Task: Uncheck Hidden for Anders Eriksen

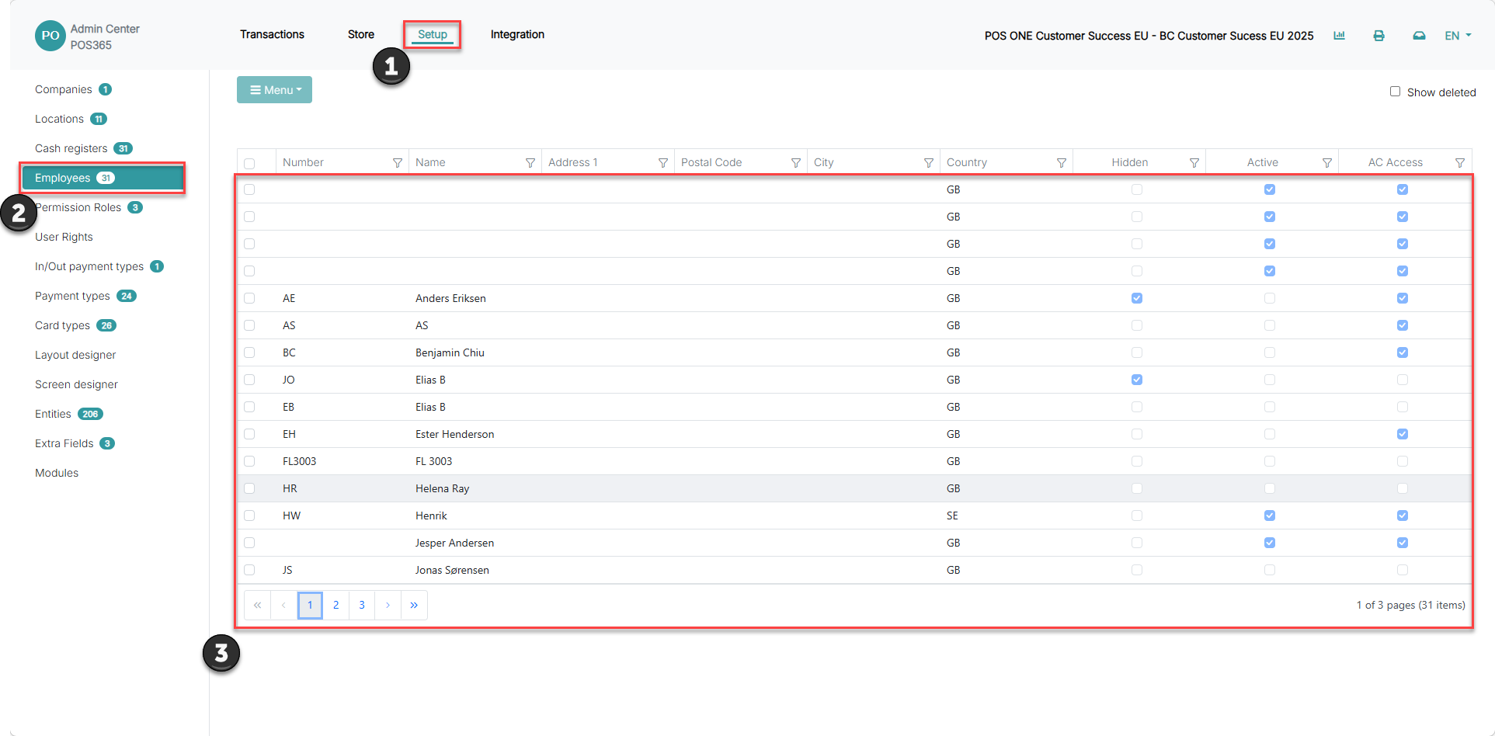Action: click(1137, 298)
